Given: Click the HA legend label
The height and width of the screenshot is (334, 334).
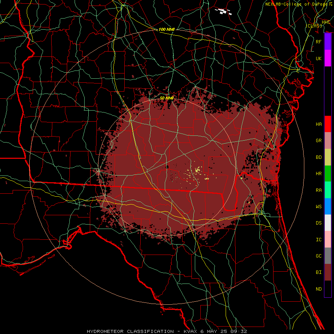Looking at the screenshot, I should coord(319,124).
